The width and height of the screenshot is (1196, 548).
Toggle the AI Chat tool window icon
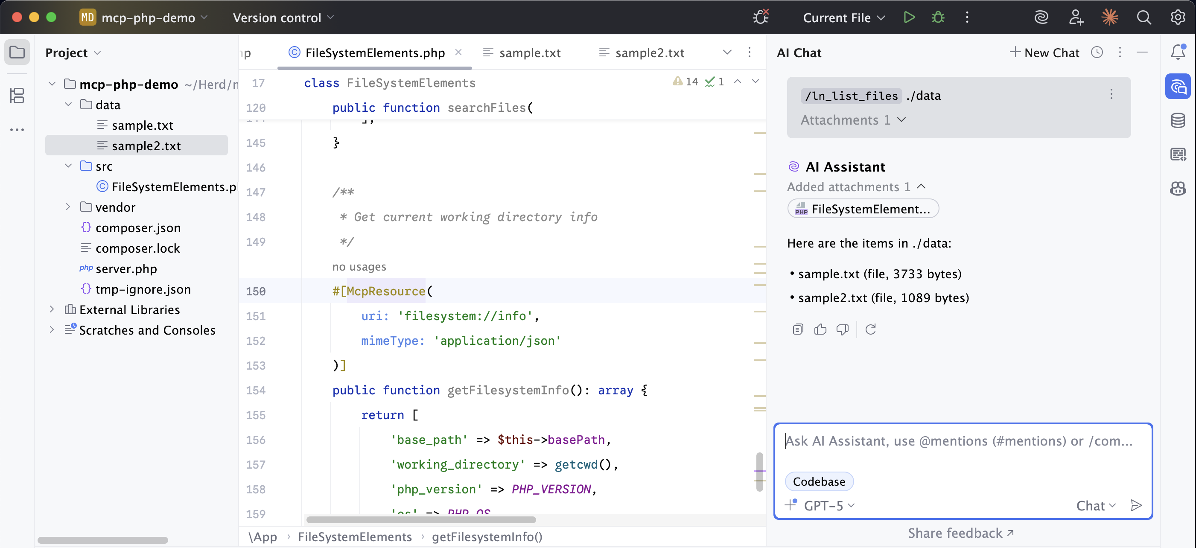pos(1178,86)
